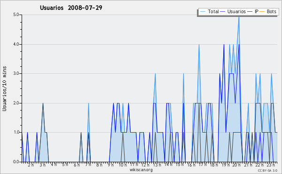Click the '20 h' x-axis label
This screenshot has width=282, height=174.
236,165
